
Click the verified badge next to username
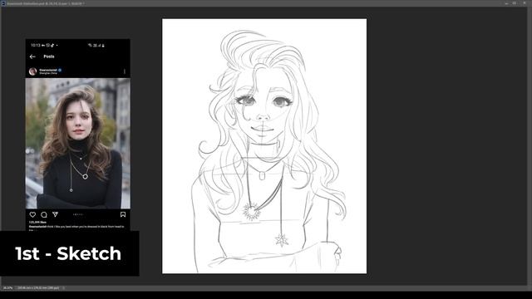pos(60,70)
